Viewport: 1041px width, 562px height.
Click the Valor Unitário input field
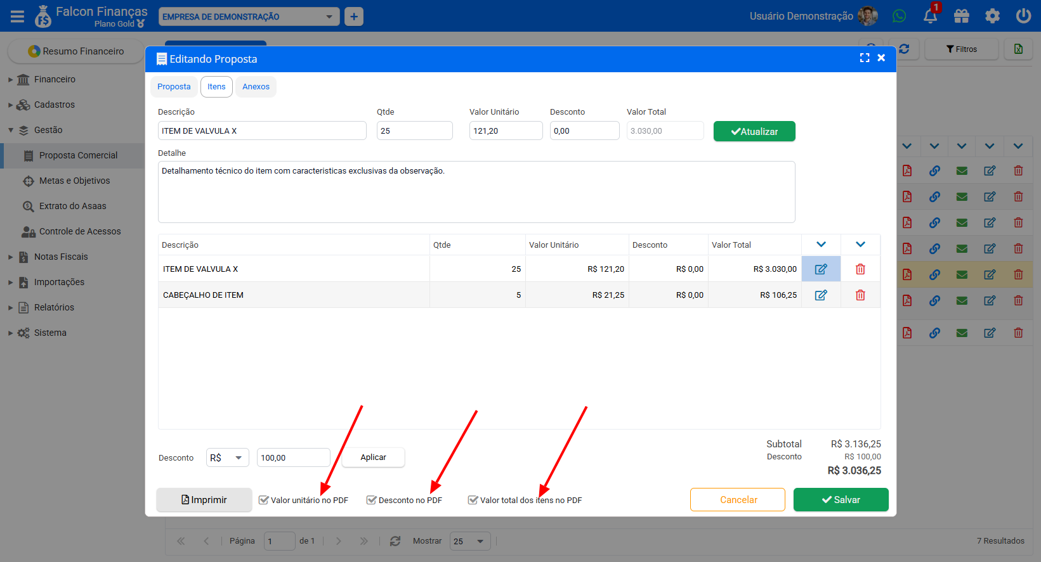pos(506,131)
